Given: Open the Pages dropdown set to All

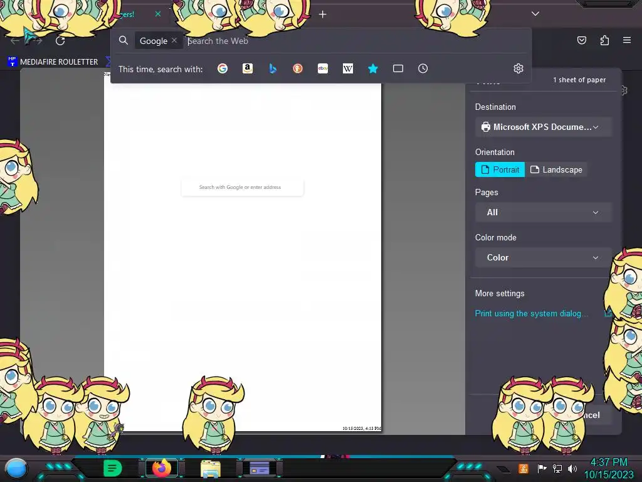Looking at the screenshot, I should (x=543, y=212).
